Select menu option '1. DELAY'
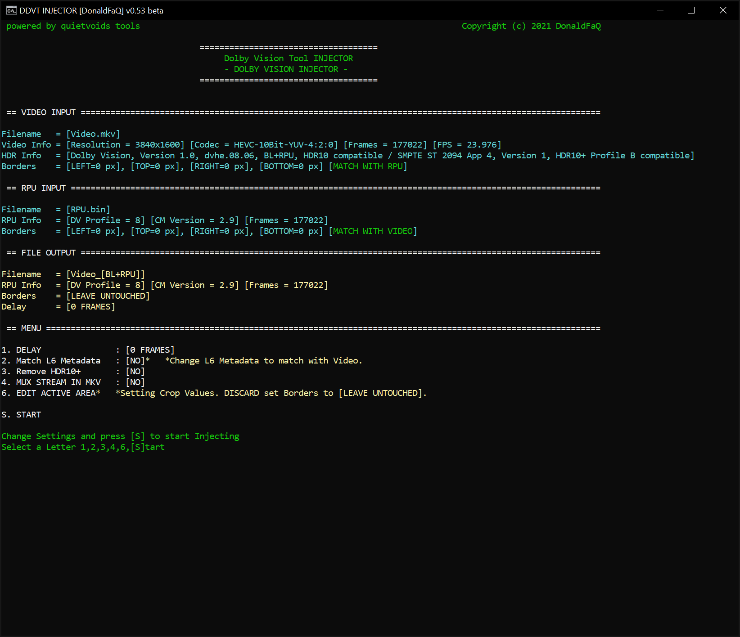740x637 pixels. (21, 350)
